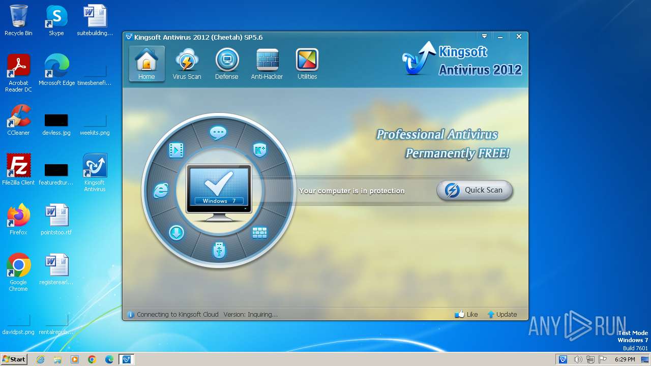Screen dimensions: 651x366
Task: Open the Home tab in Kingsoft Antivirus
Action: 146,64
